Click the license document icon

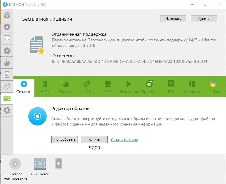pos(37,45)
